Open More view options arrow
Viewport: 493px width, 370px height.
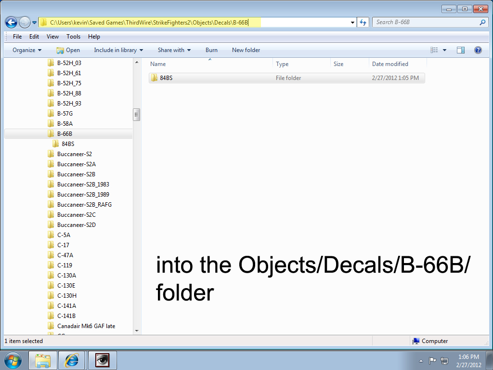click(444, 50)
